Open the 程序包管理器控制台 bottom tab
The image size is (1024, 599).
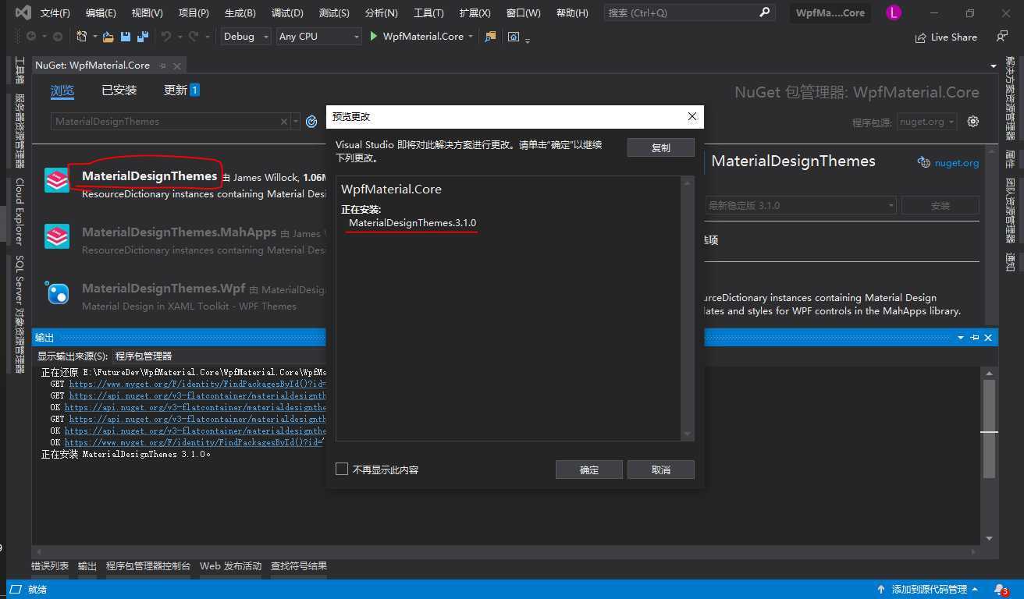tap(148, 566)
